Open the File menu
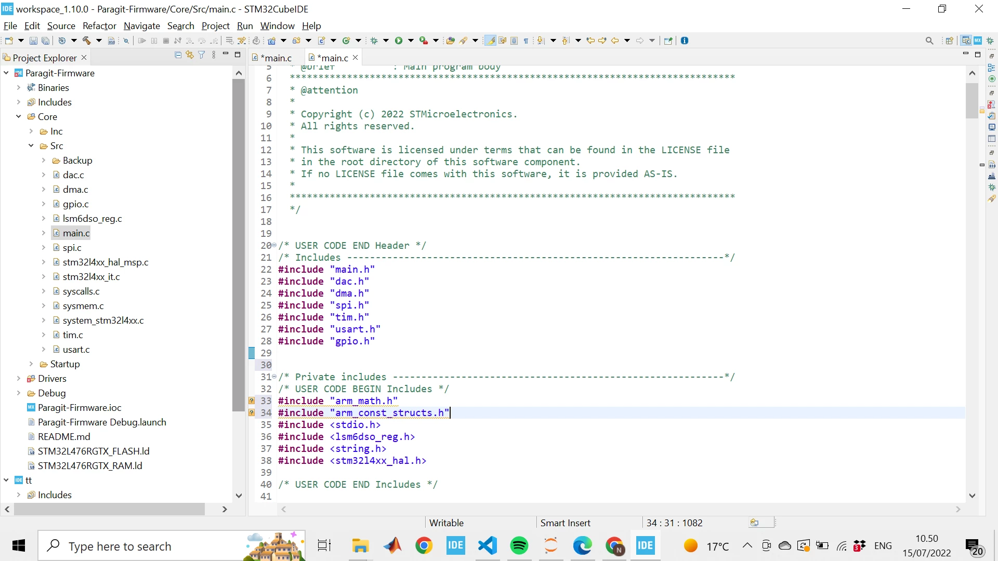998x561 pixels. [x=10, y=25]
